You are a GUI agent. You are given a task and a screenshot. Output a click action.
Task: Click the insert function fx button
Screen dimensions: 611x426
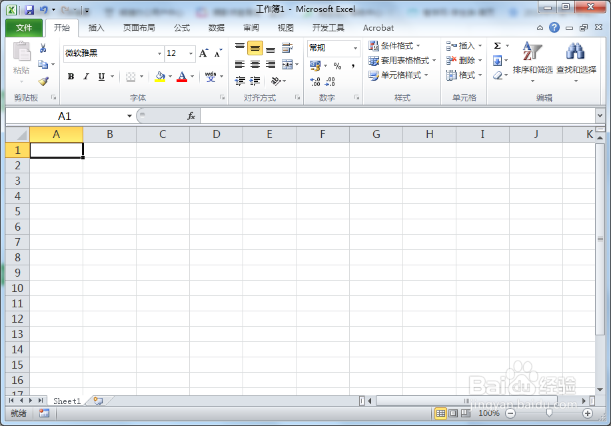point(191,116)
